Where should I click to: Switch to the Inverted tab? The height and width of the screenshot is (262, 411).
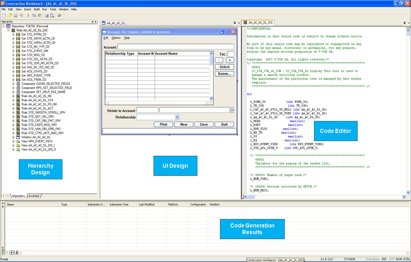(34, 196)
